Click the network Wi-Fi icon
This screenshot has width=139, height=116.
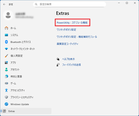click(x=6, y=49)
